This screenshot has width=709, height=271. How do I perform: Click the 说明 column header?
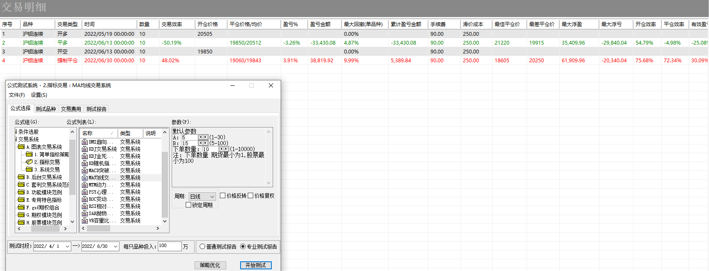(x=152, y=133)
